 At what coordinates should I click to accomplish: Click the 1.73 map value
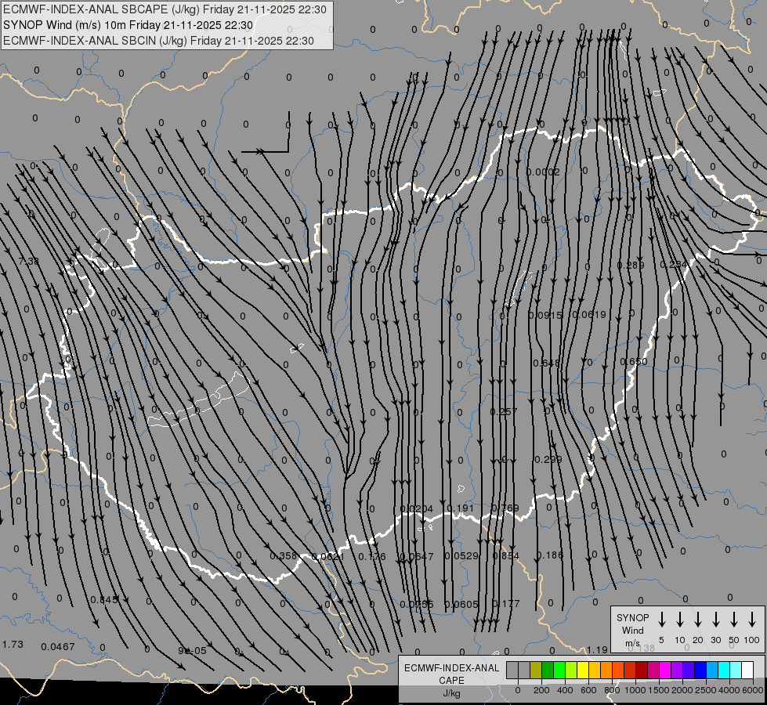tap(13, 645)
